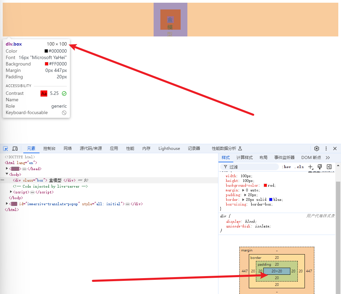Open the 性能 tab
341x294 pixels.
(x=130, y=149)
